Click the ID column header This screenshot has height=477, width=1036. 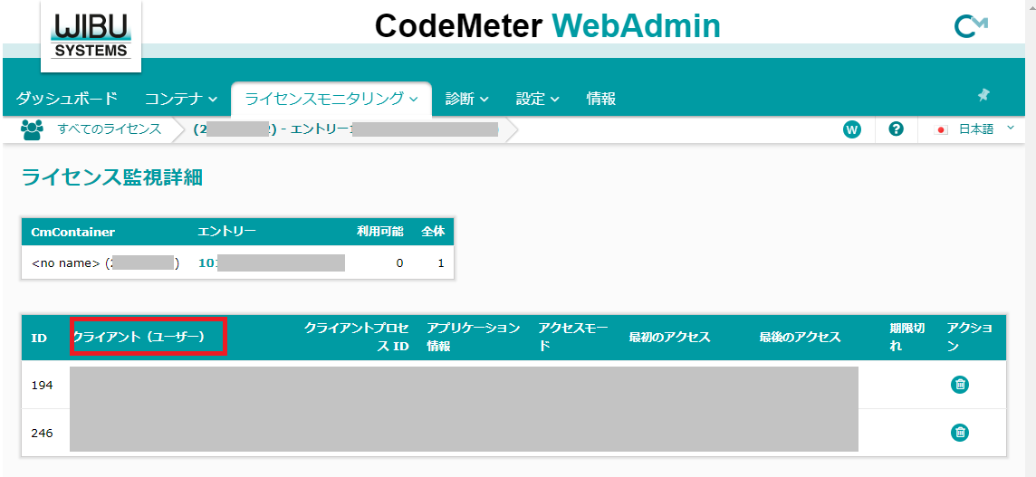click(x=39, y=338)
